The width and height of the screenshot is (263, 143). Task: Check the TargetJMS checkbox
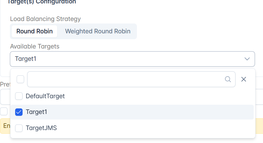(x=19, y=128)
